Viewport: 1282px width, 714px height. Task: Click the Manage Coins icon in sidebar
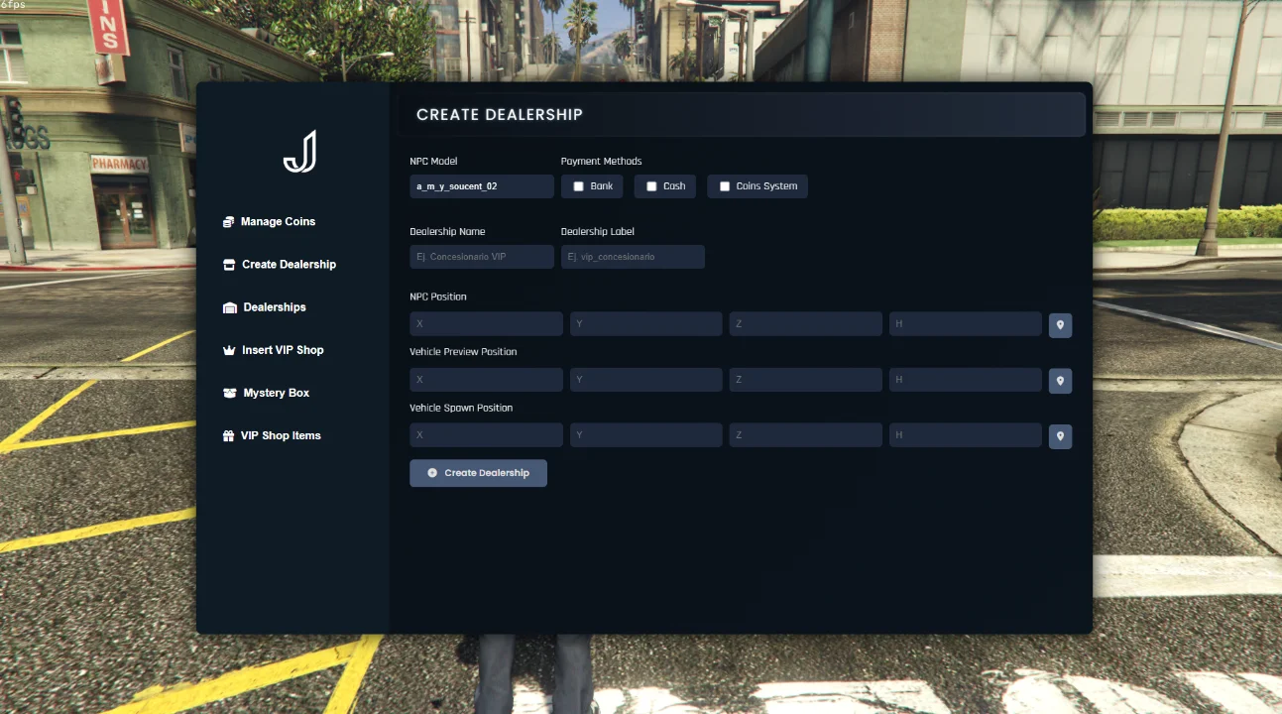(229, 222)
